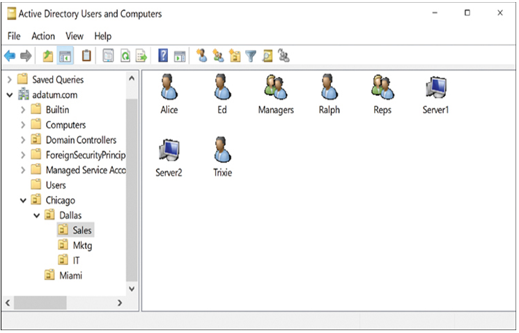Create a new organizational unit via toolbar icon
This screenshot has width=519, height=333.
point(235,56)
